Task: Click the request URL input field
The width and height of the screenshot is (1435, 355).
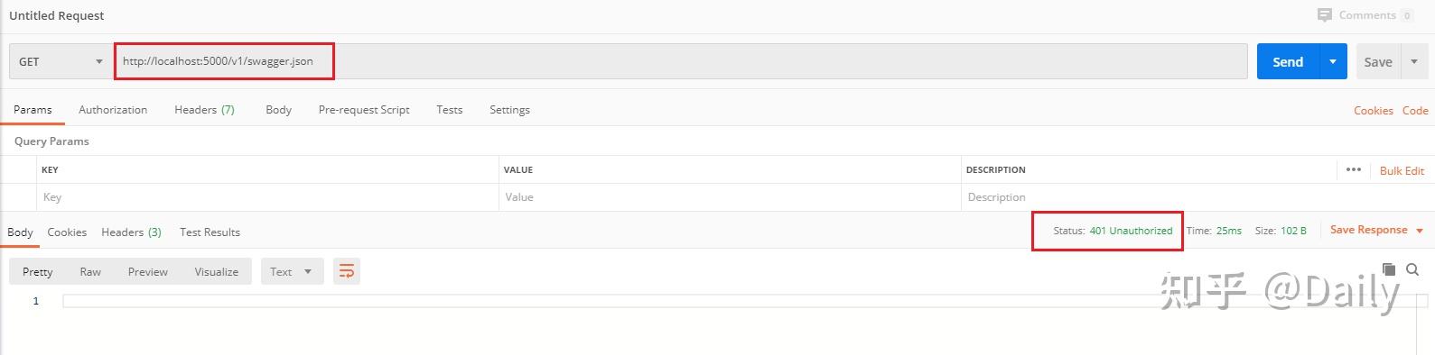Action: click(x=682, y=61)
